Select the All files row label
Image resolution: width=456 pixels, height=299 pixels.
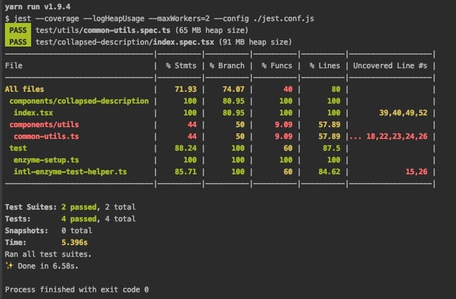[24, 89]
